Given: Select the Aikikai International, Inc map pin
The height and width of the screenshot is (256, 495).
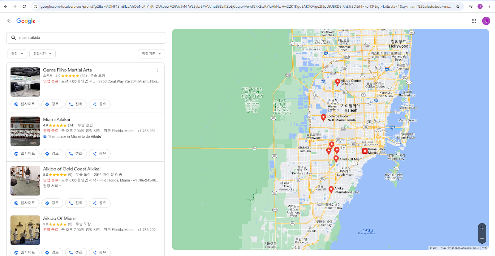Looking at the screenshot, I should point(331,190).
